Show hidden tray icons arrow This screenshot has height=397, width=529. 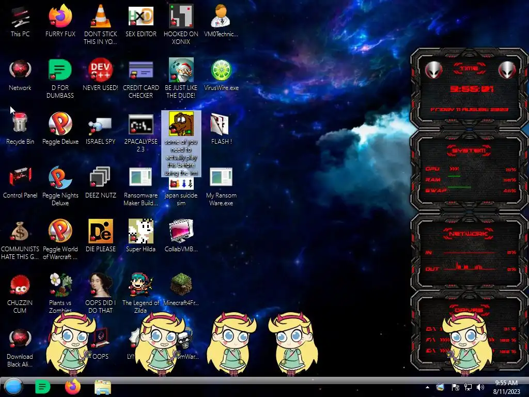pos(427,387)
